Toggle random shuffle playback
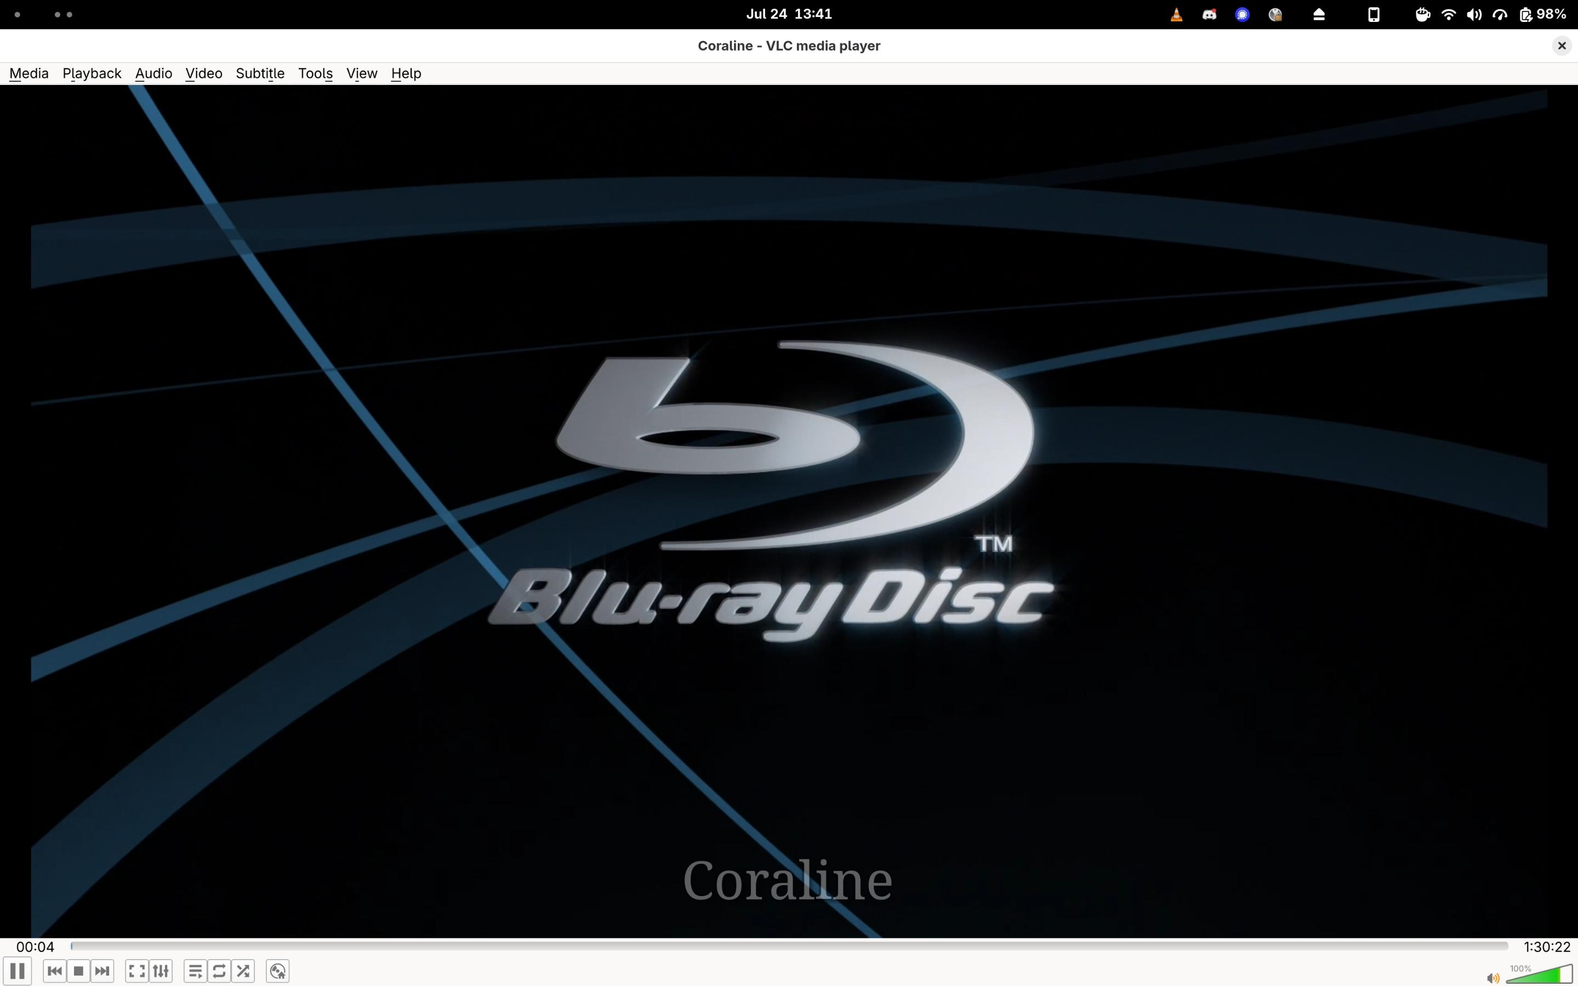The height and width of the screenshot is (986, 1578). point(243,971)
